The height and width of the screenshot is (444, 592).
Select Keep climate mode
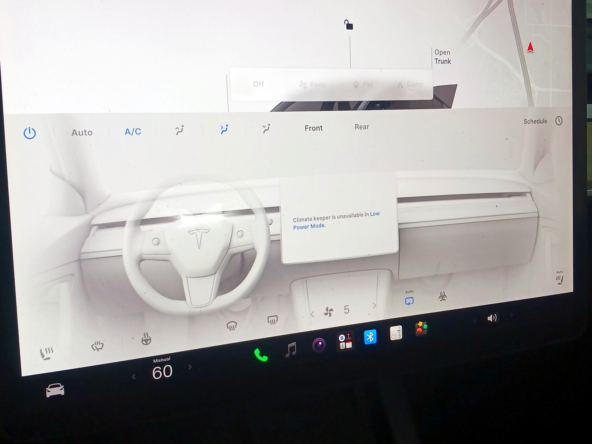[312, 84]
